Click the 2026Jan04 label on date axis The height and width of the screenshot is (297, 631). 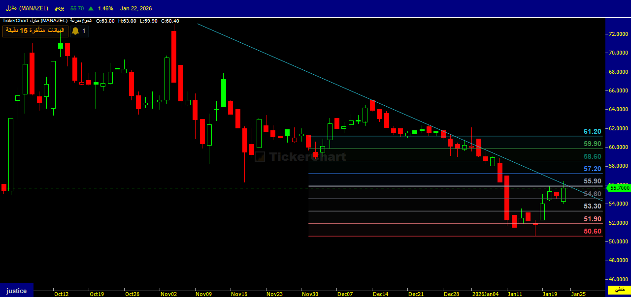point(485,294)
